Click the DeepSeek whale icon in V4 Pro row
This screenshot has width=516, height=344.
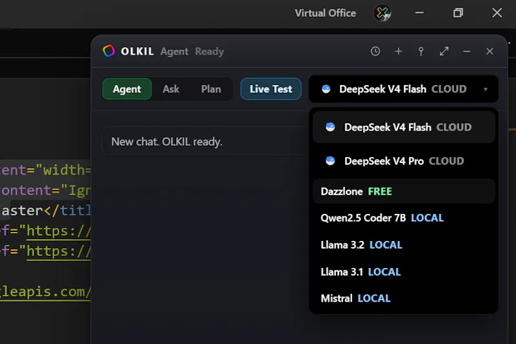coord(330,160)
